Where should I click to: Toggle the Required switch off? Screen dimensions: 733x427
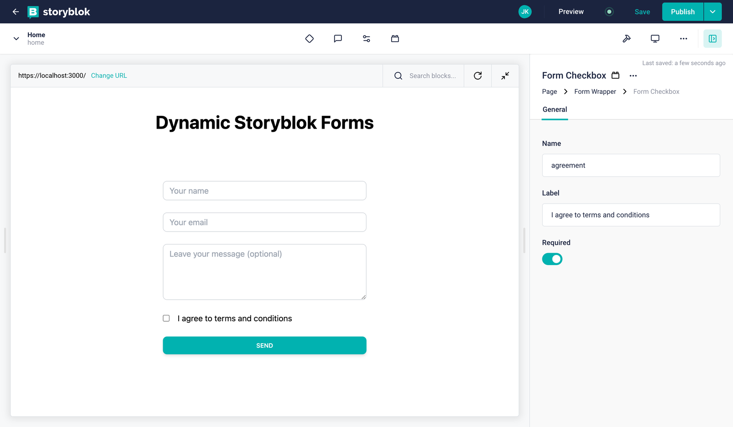(552, 259)
